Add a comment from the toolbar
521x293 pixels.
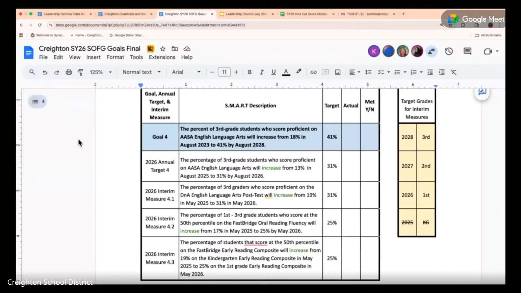pos(325,72)
